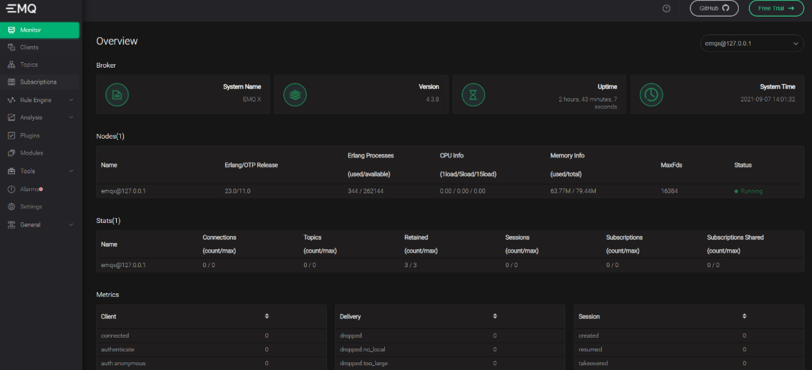Click the Subscriptions sidebar icon
This screenshot has height=370, width=812.
pos(11,81)
